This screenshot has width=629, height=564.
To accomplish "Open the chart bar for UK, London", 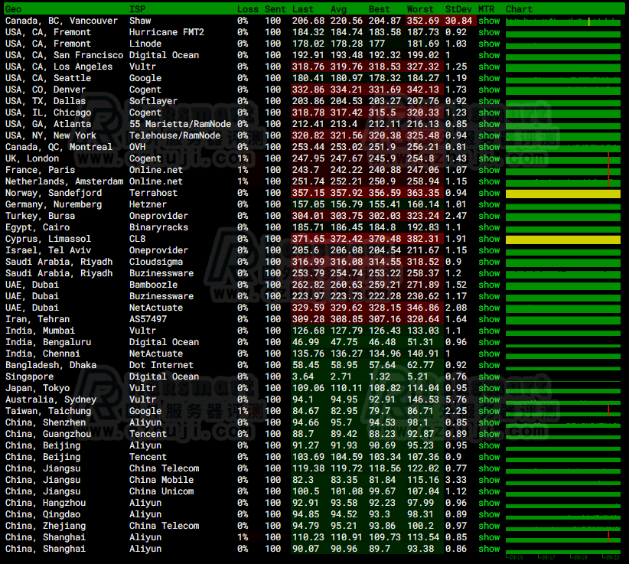I will coord(563,160).
